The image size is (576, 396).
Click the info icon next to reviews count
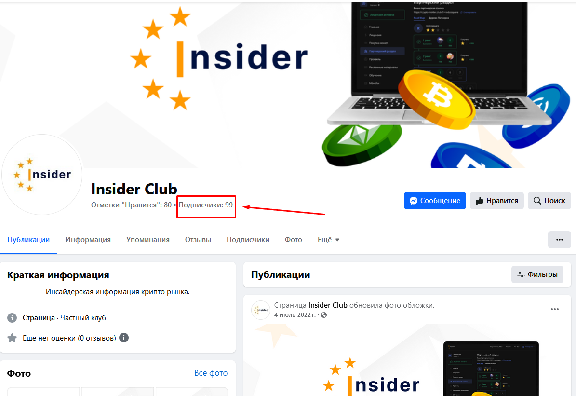coord(124,338)
